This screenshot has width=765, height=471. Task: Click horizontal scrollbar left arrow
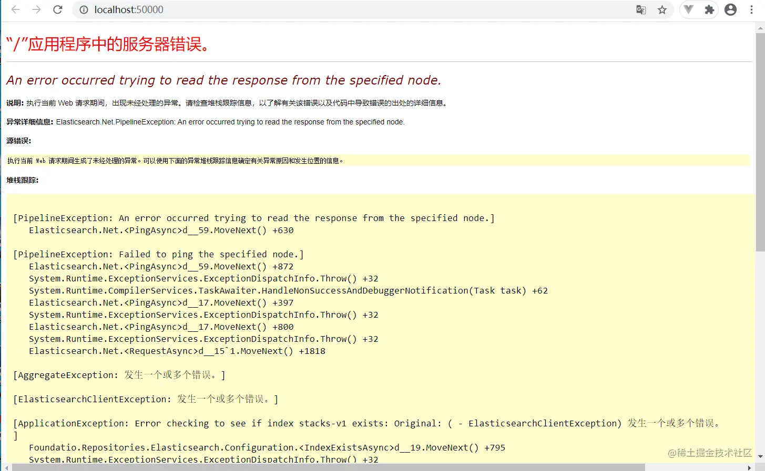pos(6,467)
